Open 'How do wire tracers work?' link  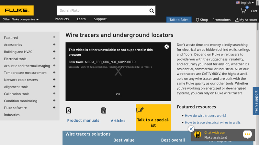[x=206, y=116]
